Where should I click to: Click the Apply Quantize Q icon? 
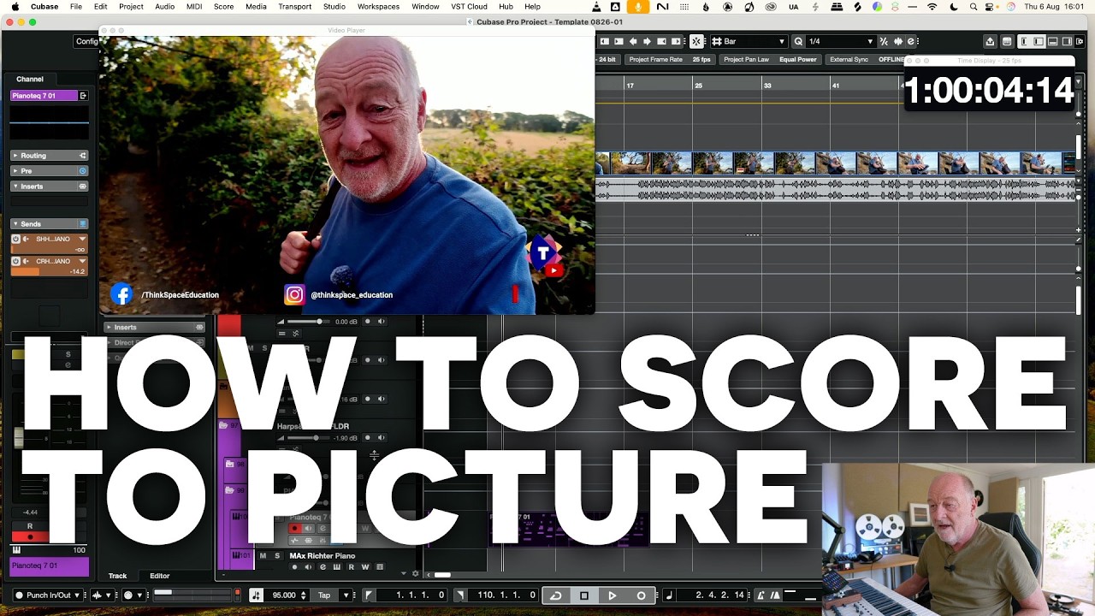point(798,41)
